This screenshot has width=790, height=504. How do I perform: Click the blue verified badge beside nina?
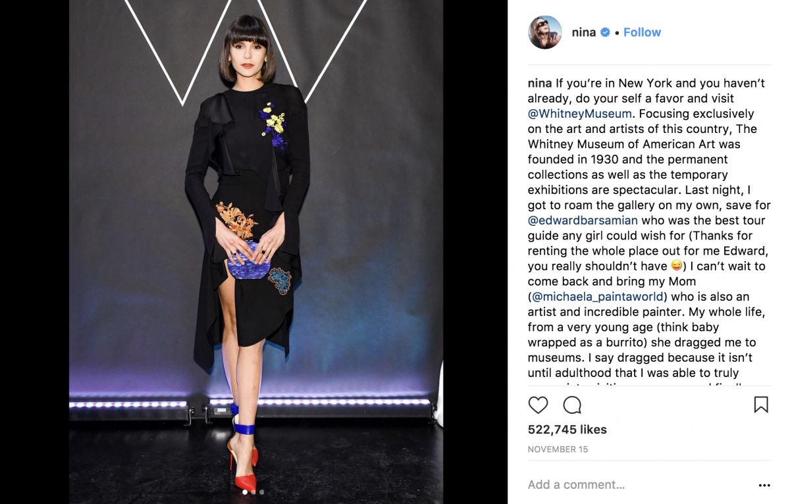pos(605,32)
